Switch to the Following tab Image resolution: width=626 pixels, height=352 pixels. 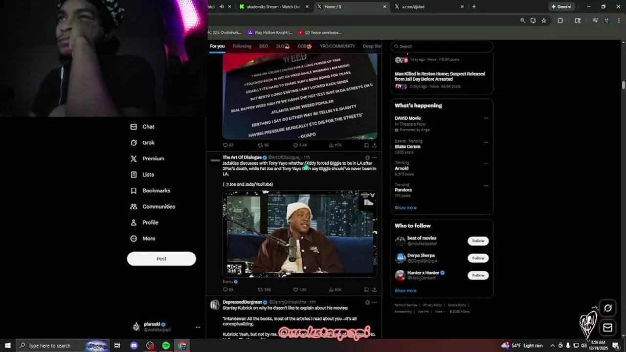pyautogui.click(x=242, y=46)
